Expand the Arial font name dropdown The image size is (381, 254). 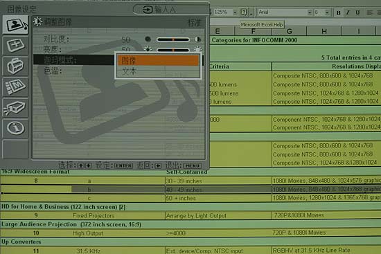[x=310, y=12]
